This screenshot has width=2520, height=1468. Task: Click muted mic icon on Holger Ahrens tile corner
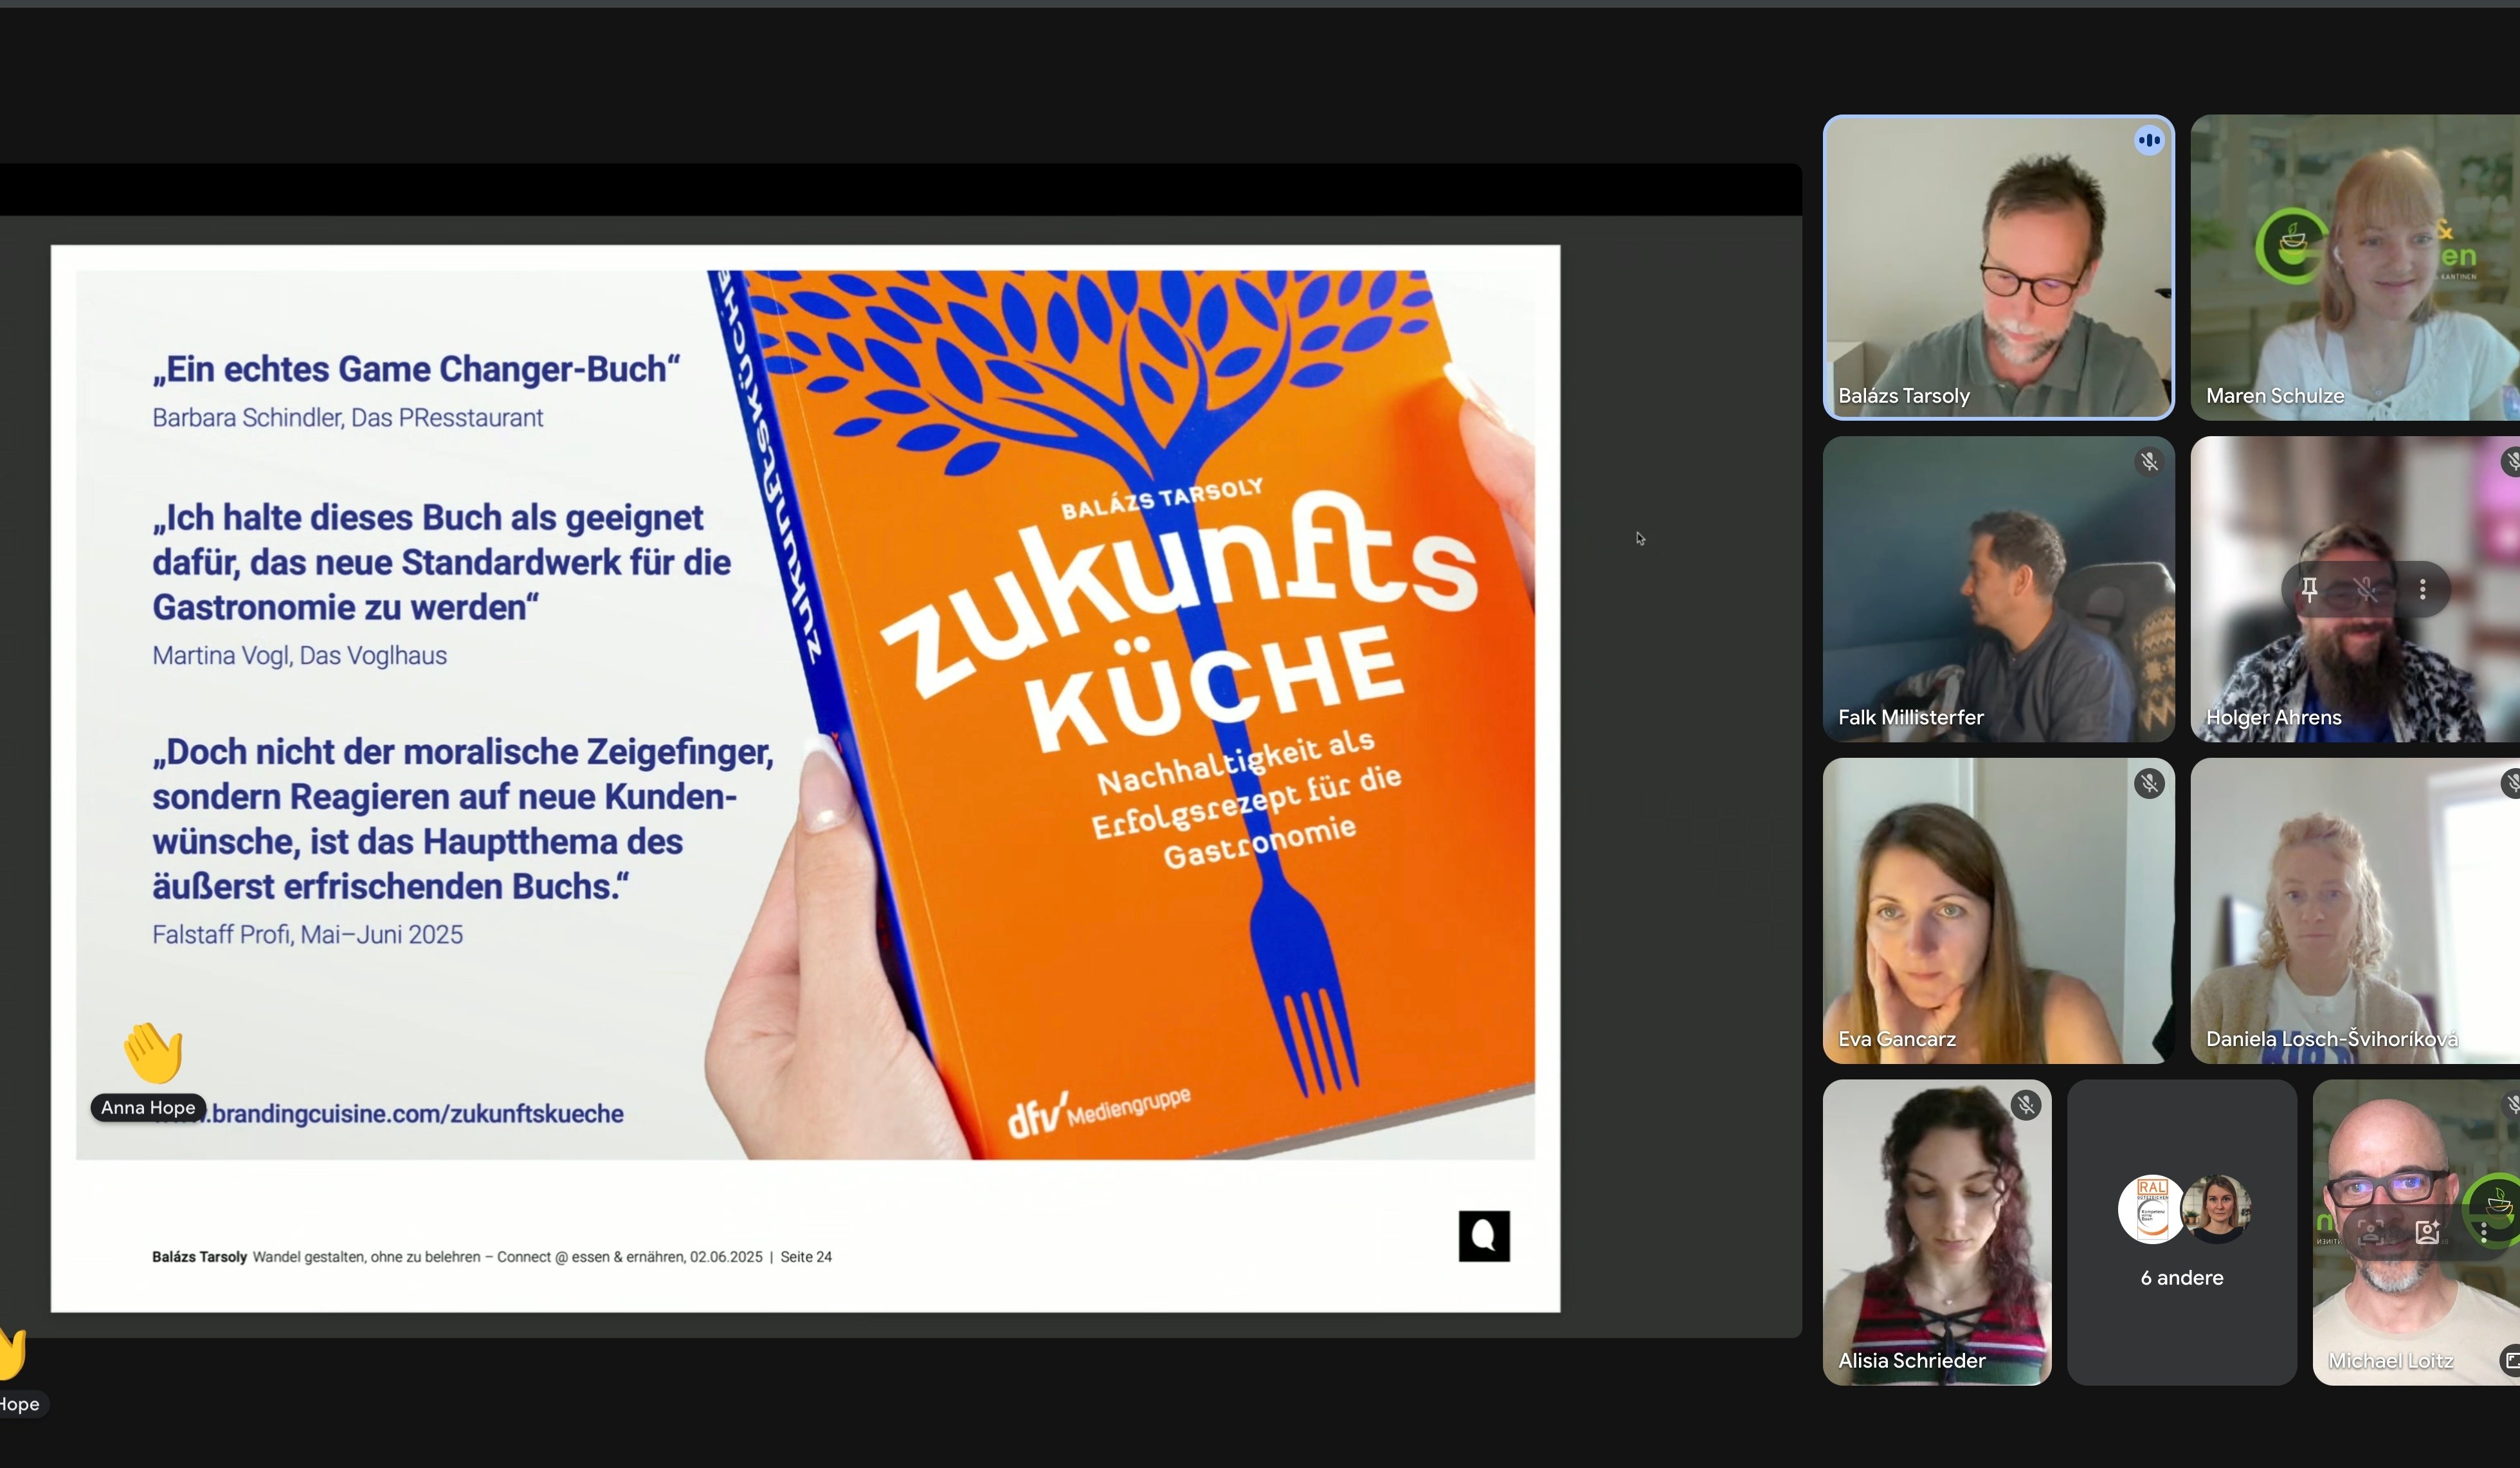tap(2512, 461)
